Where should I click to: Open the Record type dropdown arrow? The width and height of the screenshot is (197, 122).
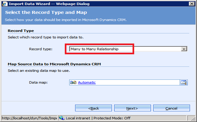click(x=184, y=49)
